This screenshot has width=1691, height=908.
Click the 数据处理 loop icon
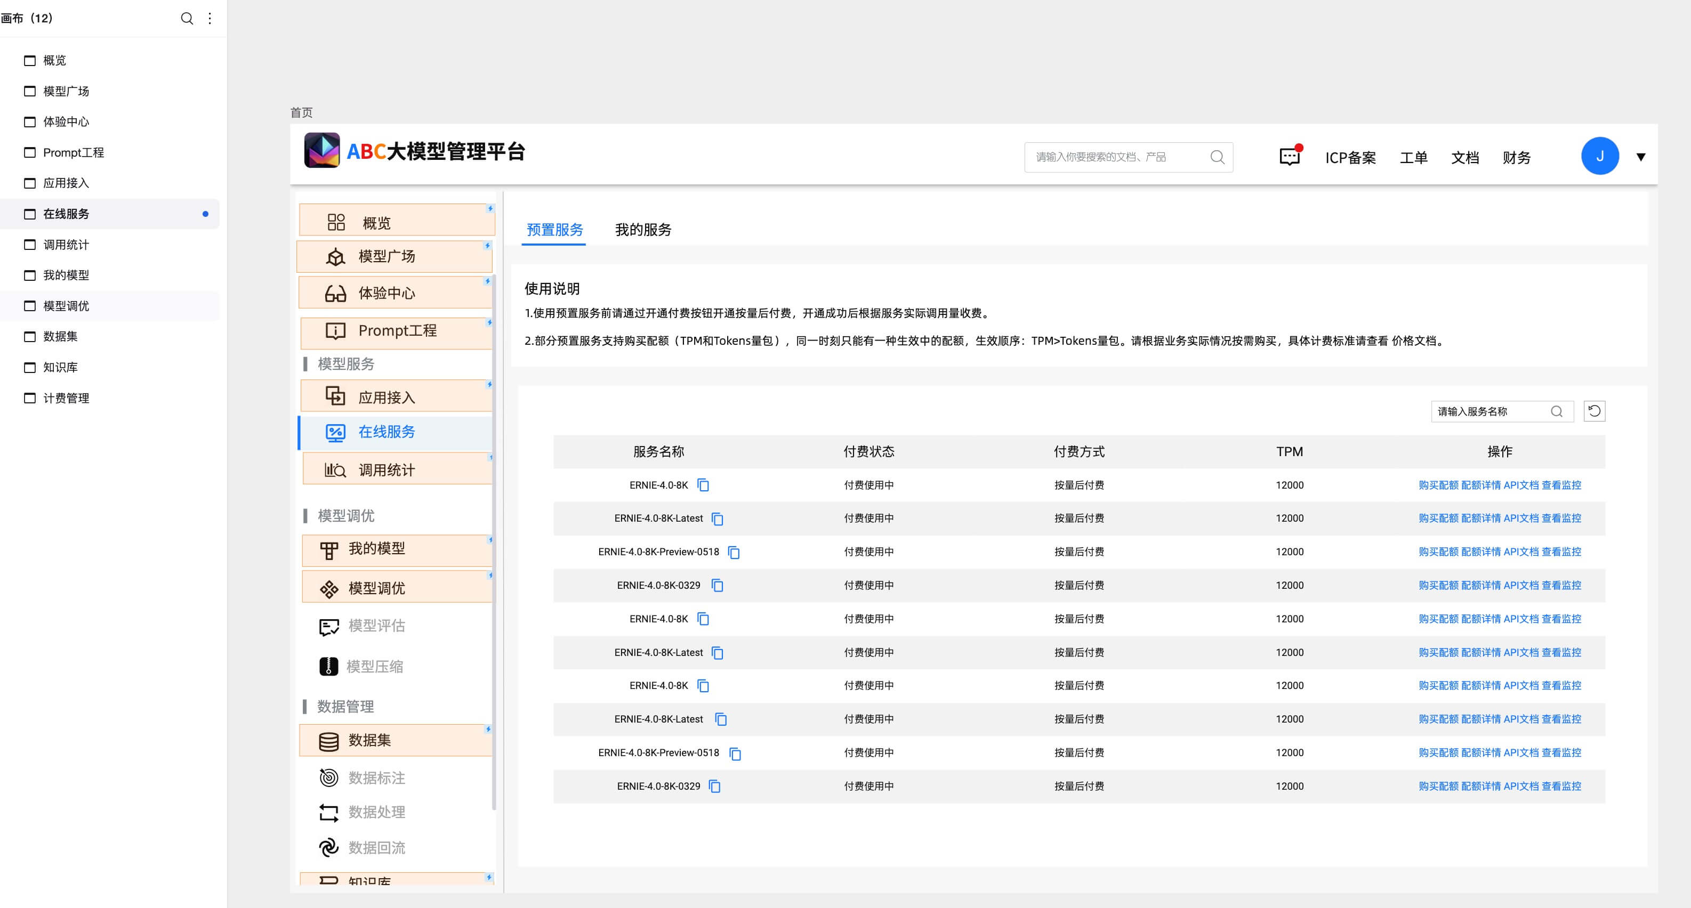tap(329, 813)
